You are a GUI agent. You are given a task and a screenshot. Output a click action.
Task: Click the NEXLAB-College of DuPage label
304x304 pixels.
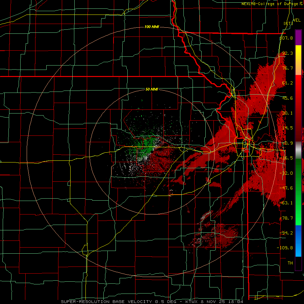tap(272, 4)
